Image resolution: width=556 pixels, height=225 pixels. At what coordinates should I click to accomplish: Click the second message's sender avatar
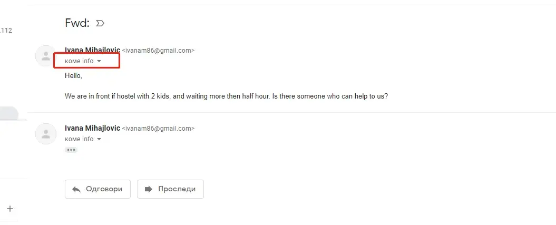[46, 134]
